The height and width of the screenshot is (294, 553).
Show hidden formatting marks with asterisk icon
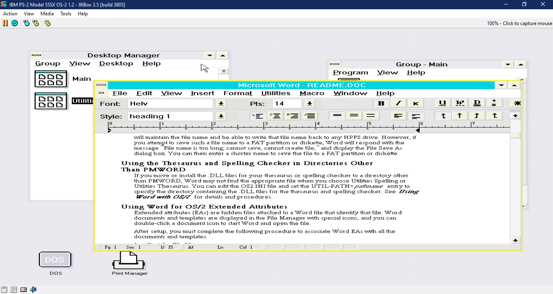point(517,103)
